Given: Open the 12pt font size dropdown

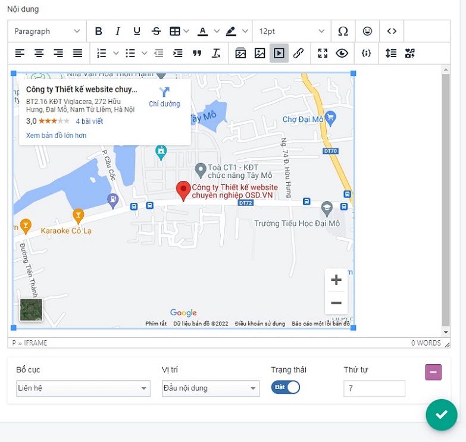Looking at the screenshot, I should 292,32.
